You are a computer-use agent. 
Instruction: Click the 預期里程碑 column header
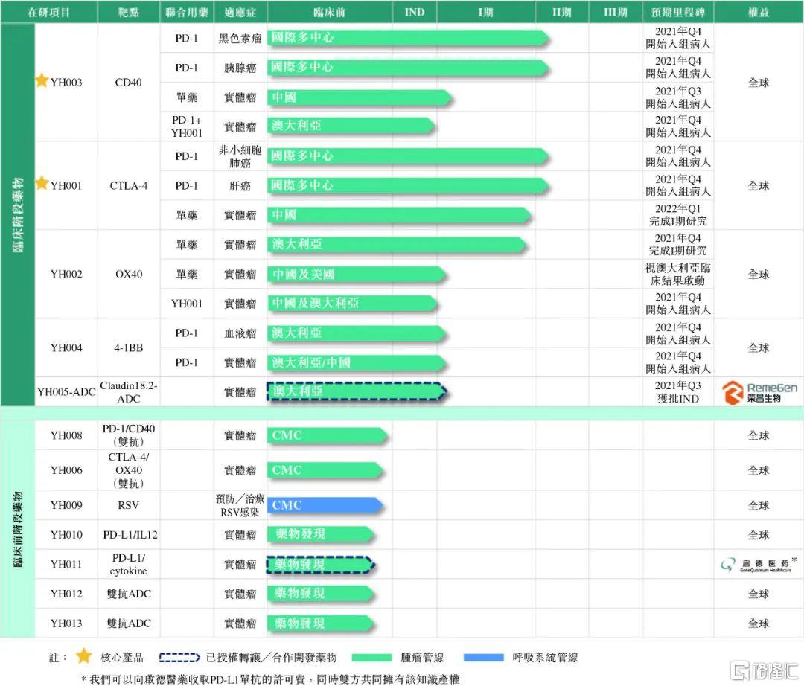(677, 13)
